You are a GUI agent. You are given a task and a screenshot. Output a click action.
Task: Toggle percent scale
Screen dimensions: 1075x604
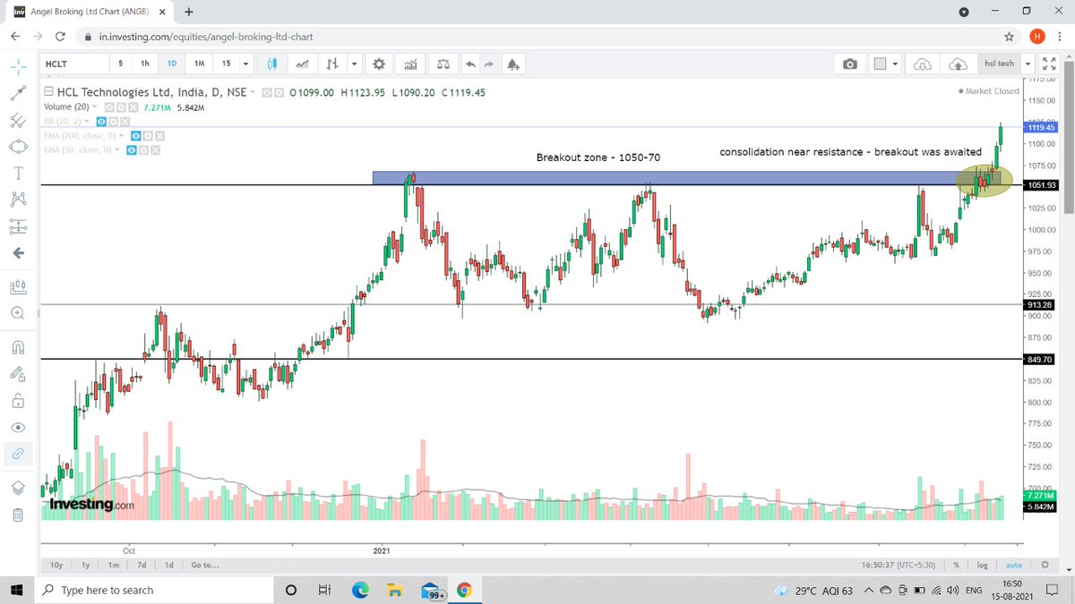pyautogui.click(x=957, y=565)
